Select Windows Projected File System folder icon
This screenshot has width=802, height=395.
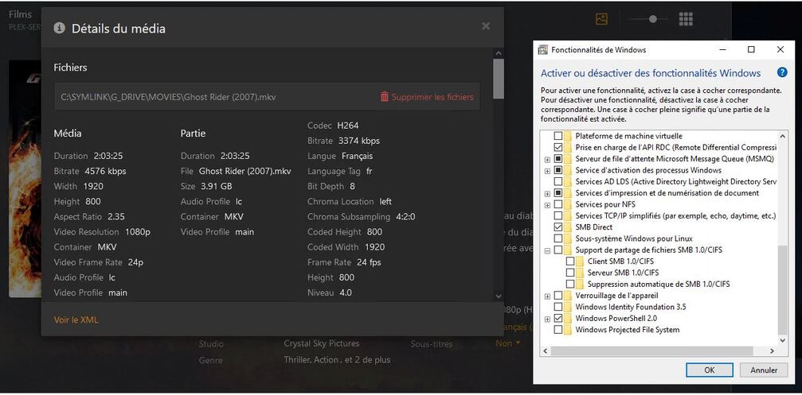coord(568,330)
